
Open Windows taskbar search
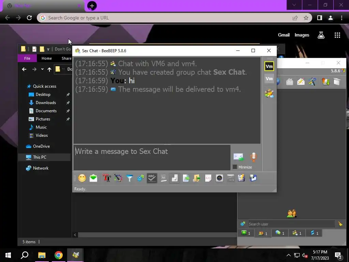pos(25,255)
